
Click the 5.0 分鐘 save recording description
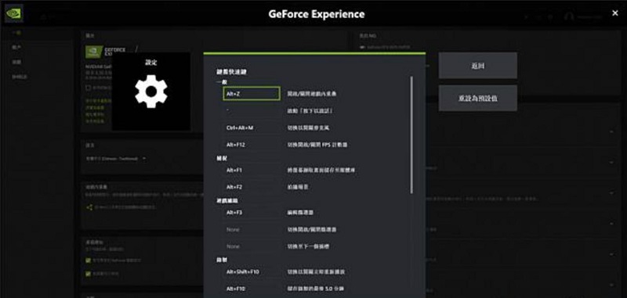(316, 289)
